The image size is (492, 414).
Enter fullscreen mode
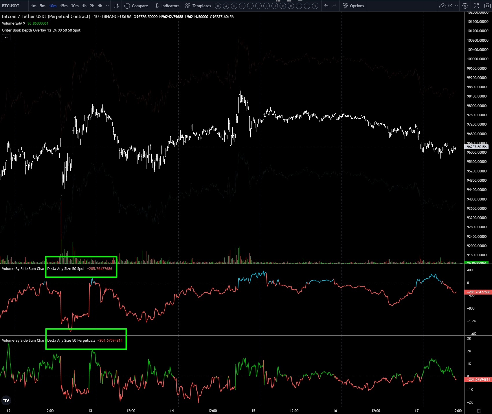click(476, 6)
